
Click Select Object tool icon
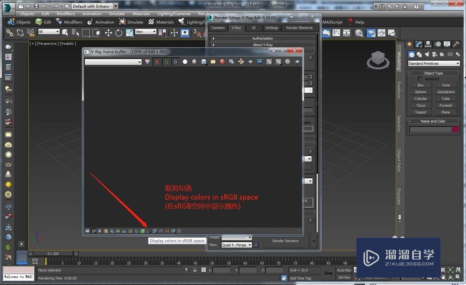pos(65,33)
